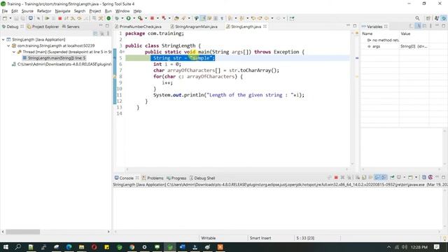Click the red Terminate icon in main toolbar
Image resolution: width=448 pixels, height=252 pixels.
[x=60, y=18]
